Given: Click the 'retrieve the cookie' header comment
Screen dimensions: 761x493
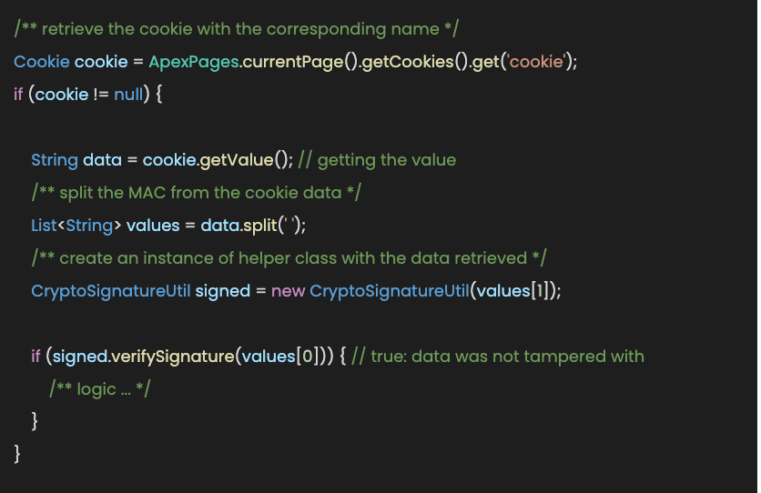Looking at the screenshot, I should (x=236, y=29).
